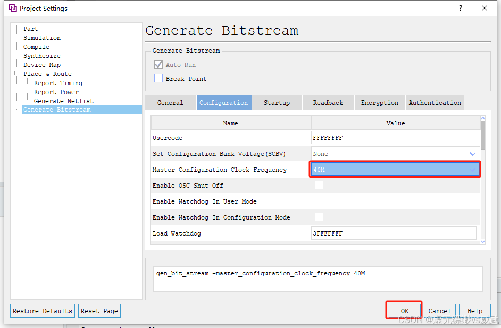This screenshot has height=328, width=501.
Task: Open the Startup tab
Action: click(277, 103)
